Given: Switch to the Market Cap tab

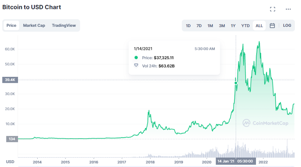Looking at the screenshot, I should (x=34, y=26).
